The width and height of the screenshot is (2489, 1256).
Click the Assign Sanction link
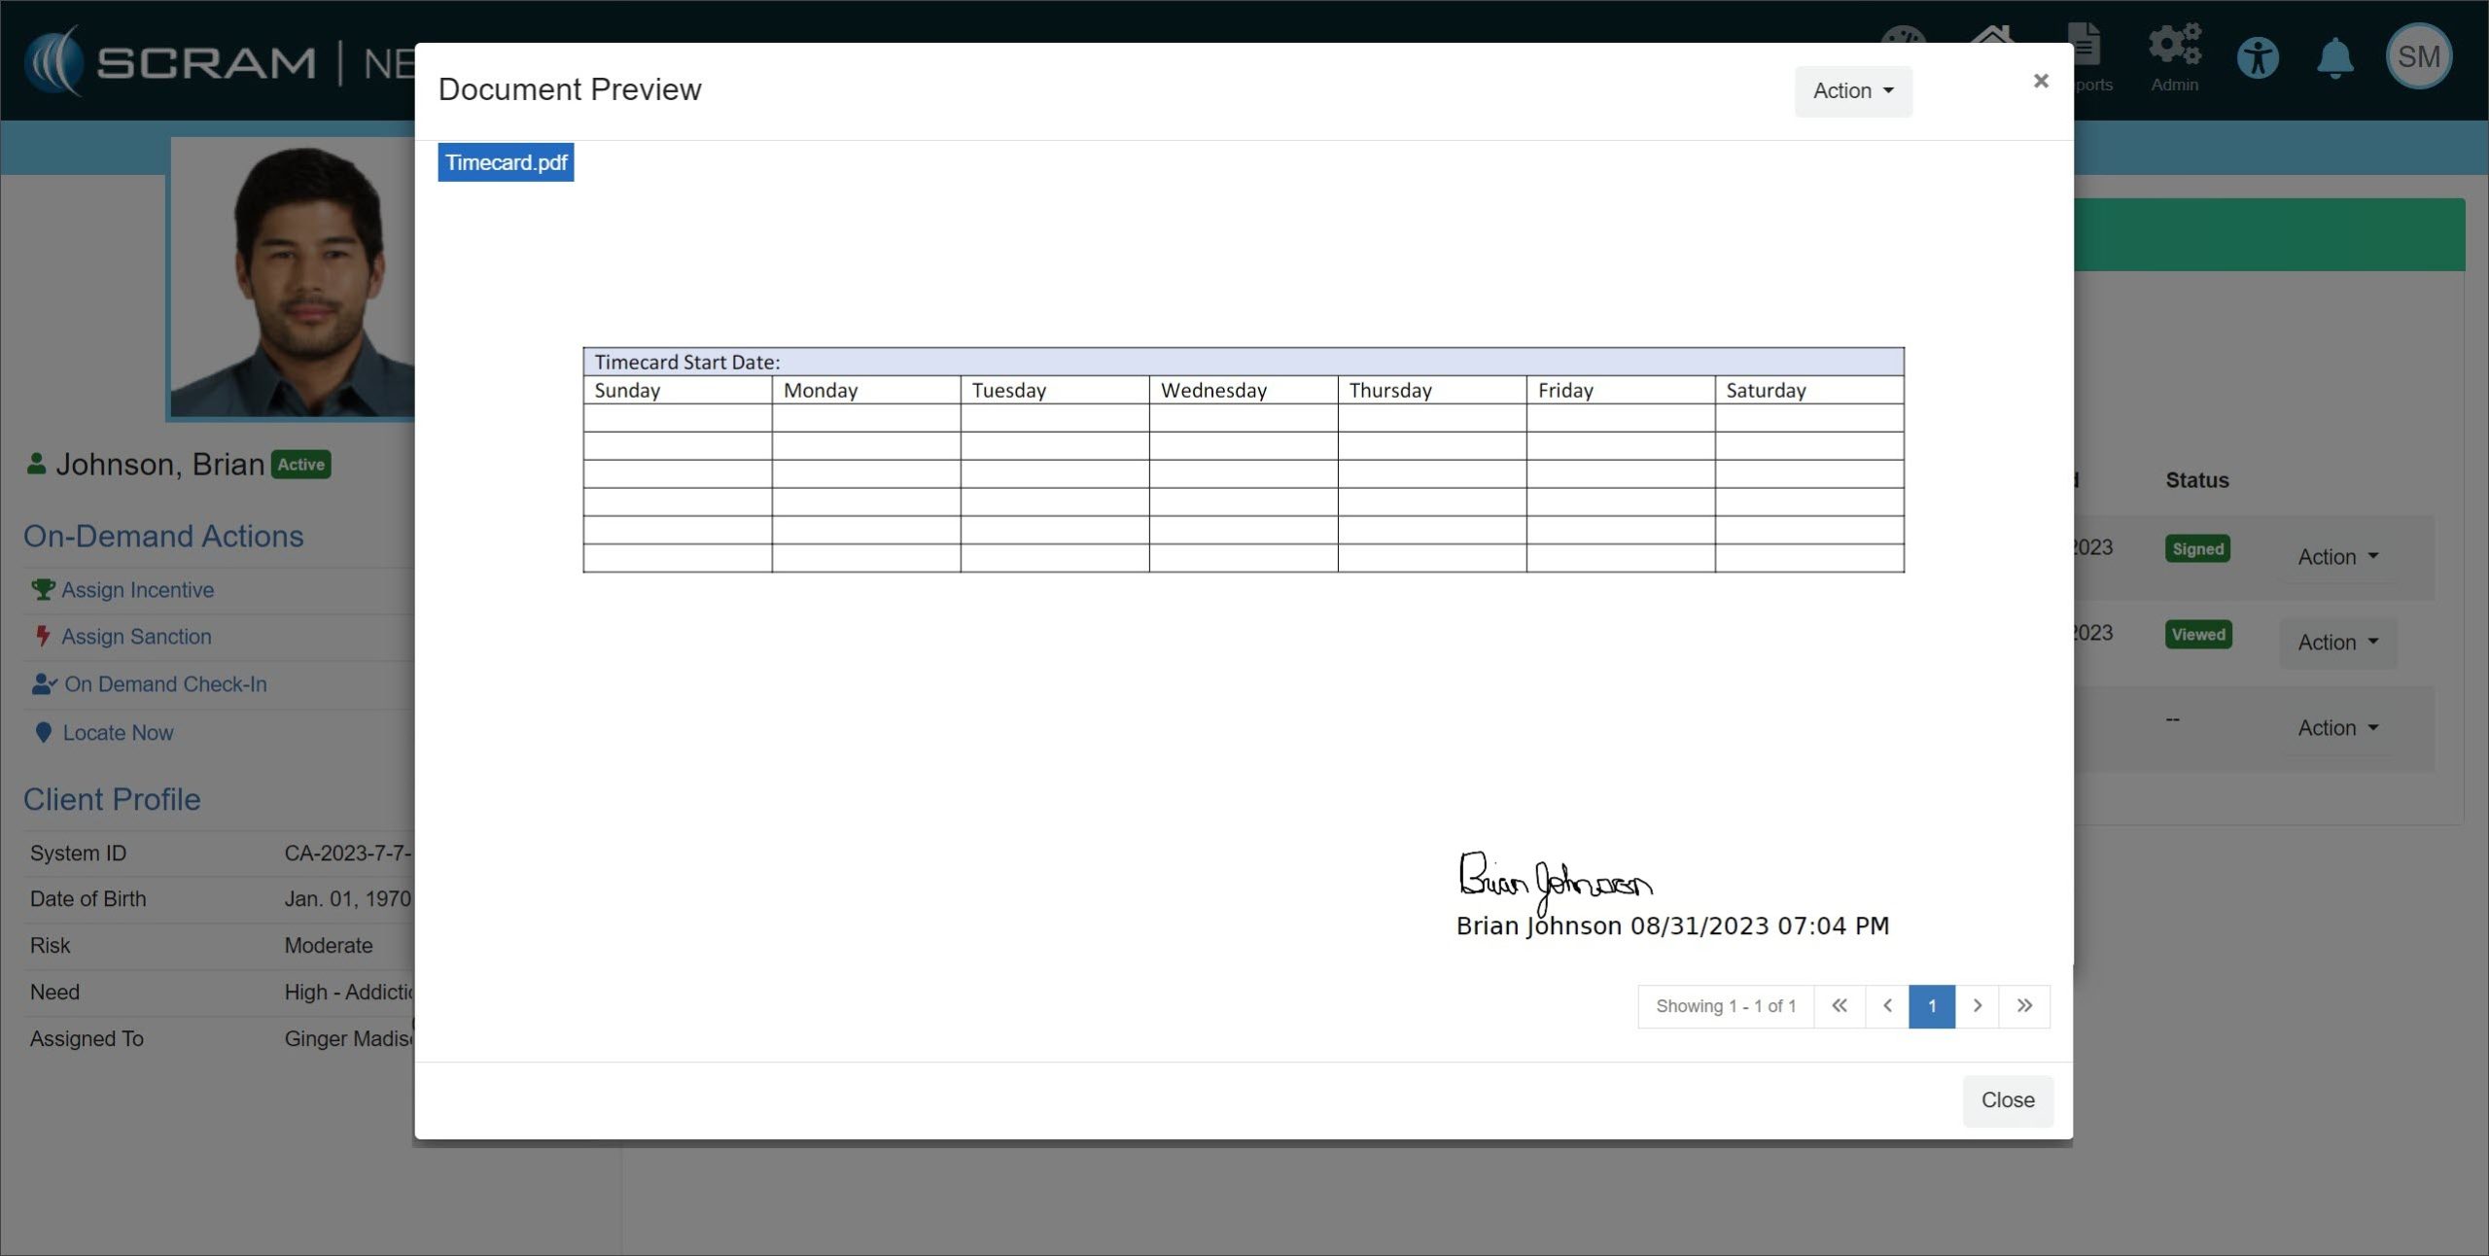(136, 637)
